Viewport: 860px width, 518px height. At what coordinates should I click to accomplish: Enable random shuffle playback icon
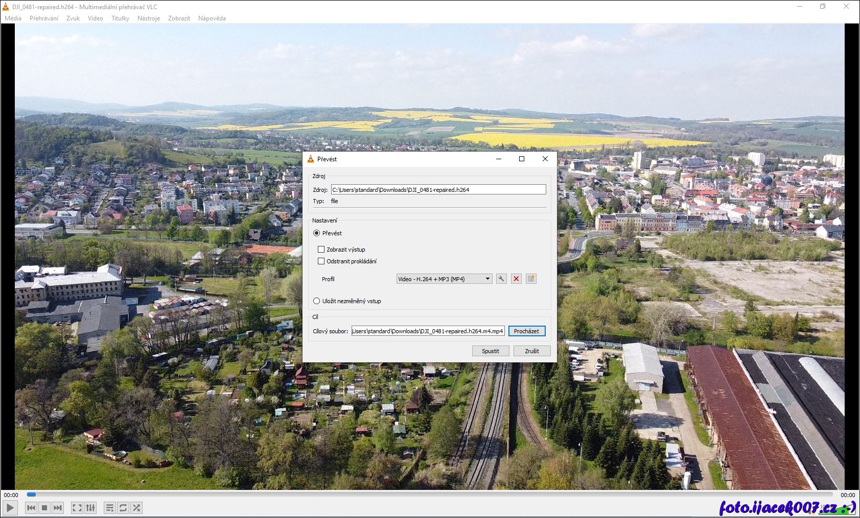pos(136,508)
